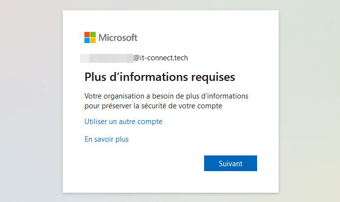Open the Utiliser un autre compte link
340x202 pixels.
pyautogui.click(x=123, y=121)
